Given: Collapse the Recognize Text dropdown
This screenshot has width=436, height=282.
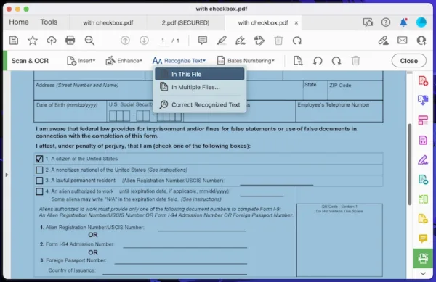Looking at the screenshot, I should [x=179, y=61].
